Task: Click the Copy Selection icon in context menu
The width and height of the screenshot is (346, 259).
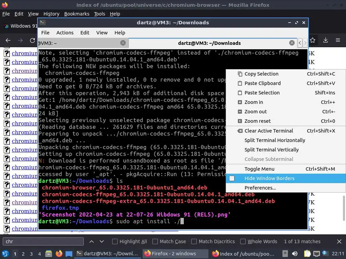Action: pos(240,74)
